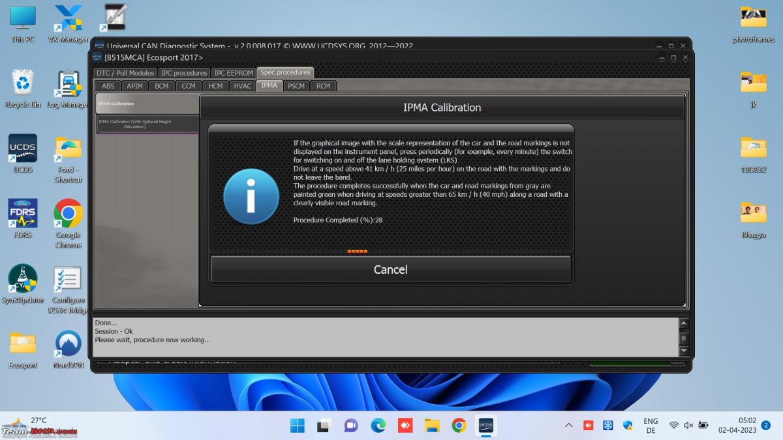Viewport: 783px width, 440px height.
Task: Click the procedure progress bar indicator
Action: [x=357, y=251]
